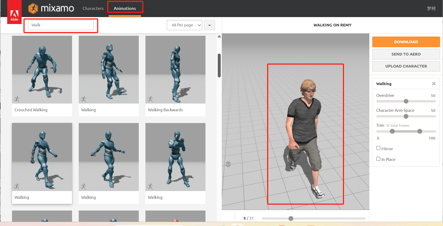Click the 8 / 31 frame counter
The width and height of the screenshot is (443, 226).
pyautogui.click(x=248, y=218)
